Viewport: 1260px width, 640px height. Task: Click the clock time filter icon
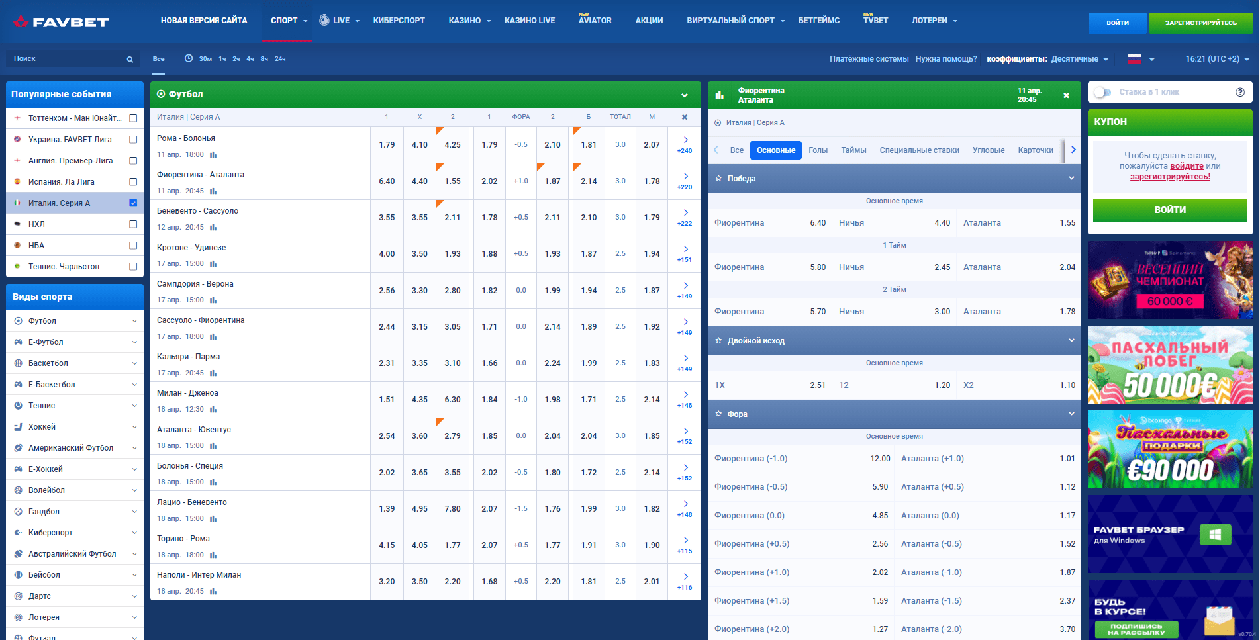(x=189, y=58)
